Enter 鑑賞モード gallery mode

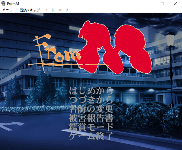coord(91,126)
